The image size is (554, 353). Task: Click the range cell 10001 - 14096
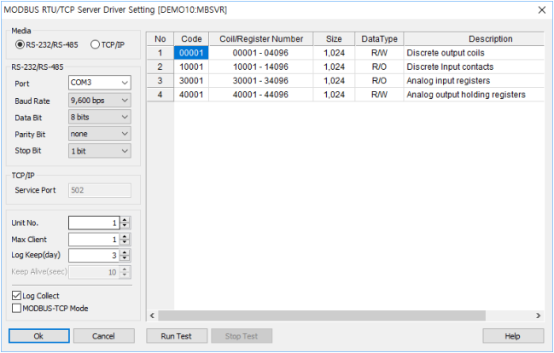(x=260, y=67)
